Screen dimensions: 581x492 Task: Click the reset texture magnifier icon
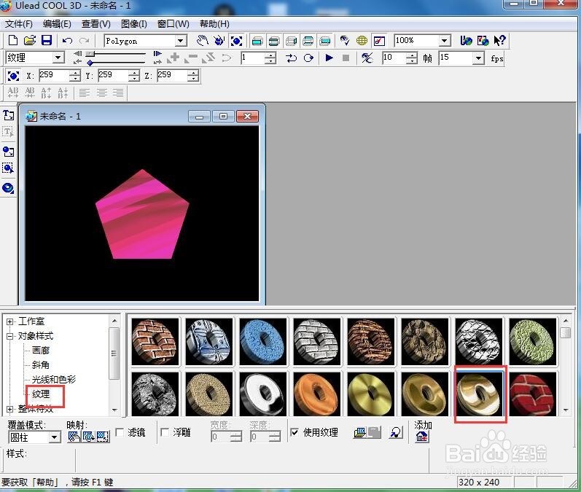click(396, 432)
